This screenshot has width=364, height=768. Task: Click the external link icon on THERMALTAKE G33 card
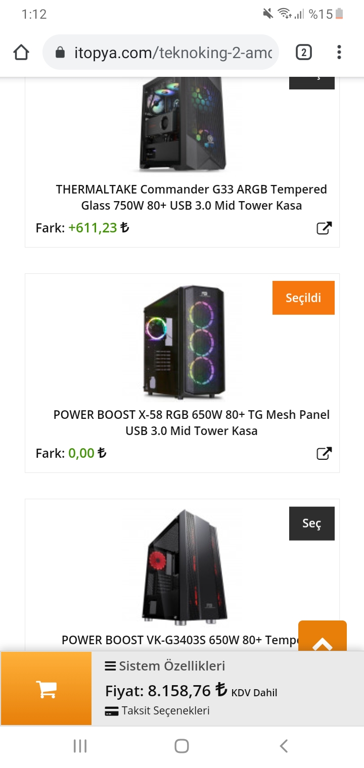[324, 227]
